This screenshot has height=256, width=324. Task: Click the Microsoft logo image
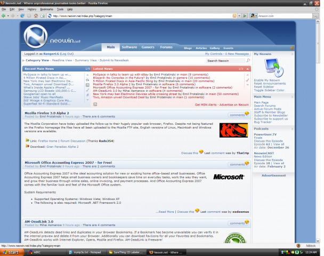pos(229,177)
